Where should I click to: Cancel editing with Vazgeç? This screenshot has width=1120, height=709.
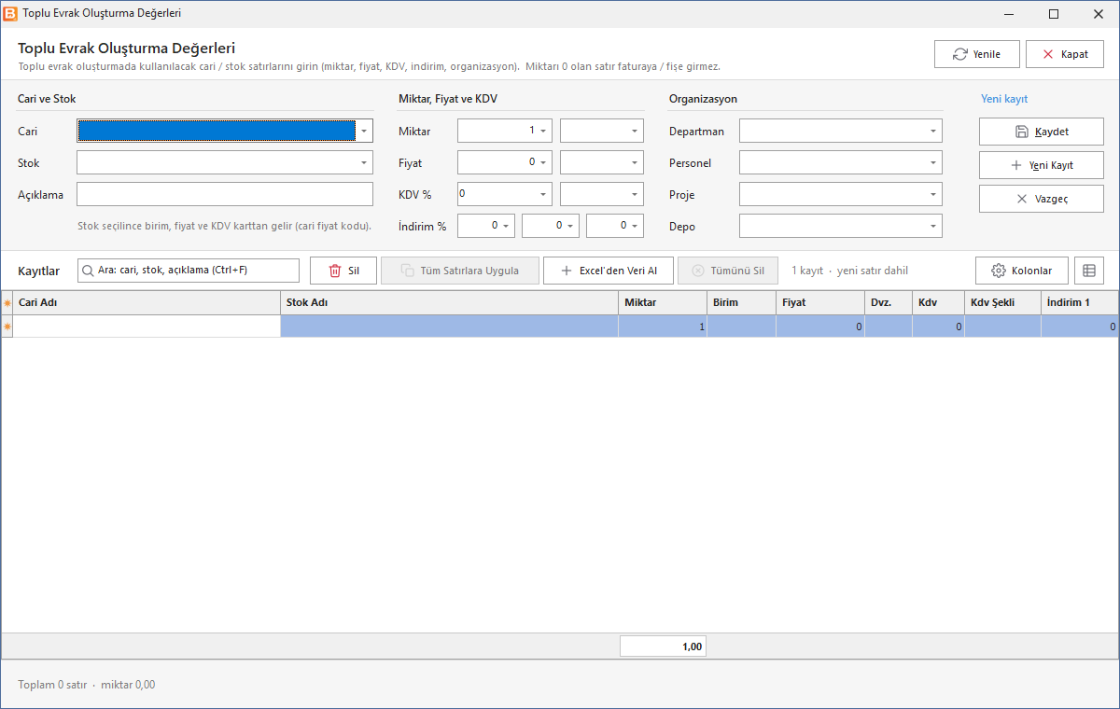tap(1042, 199)
